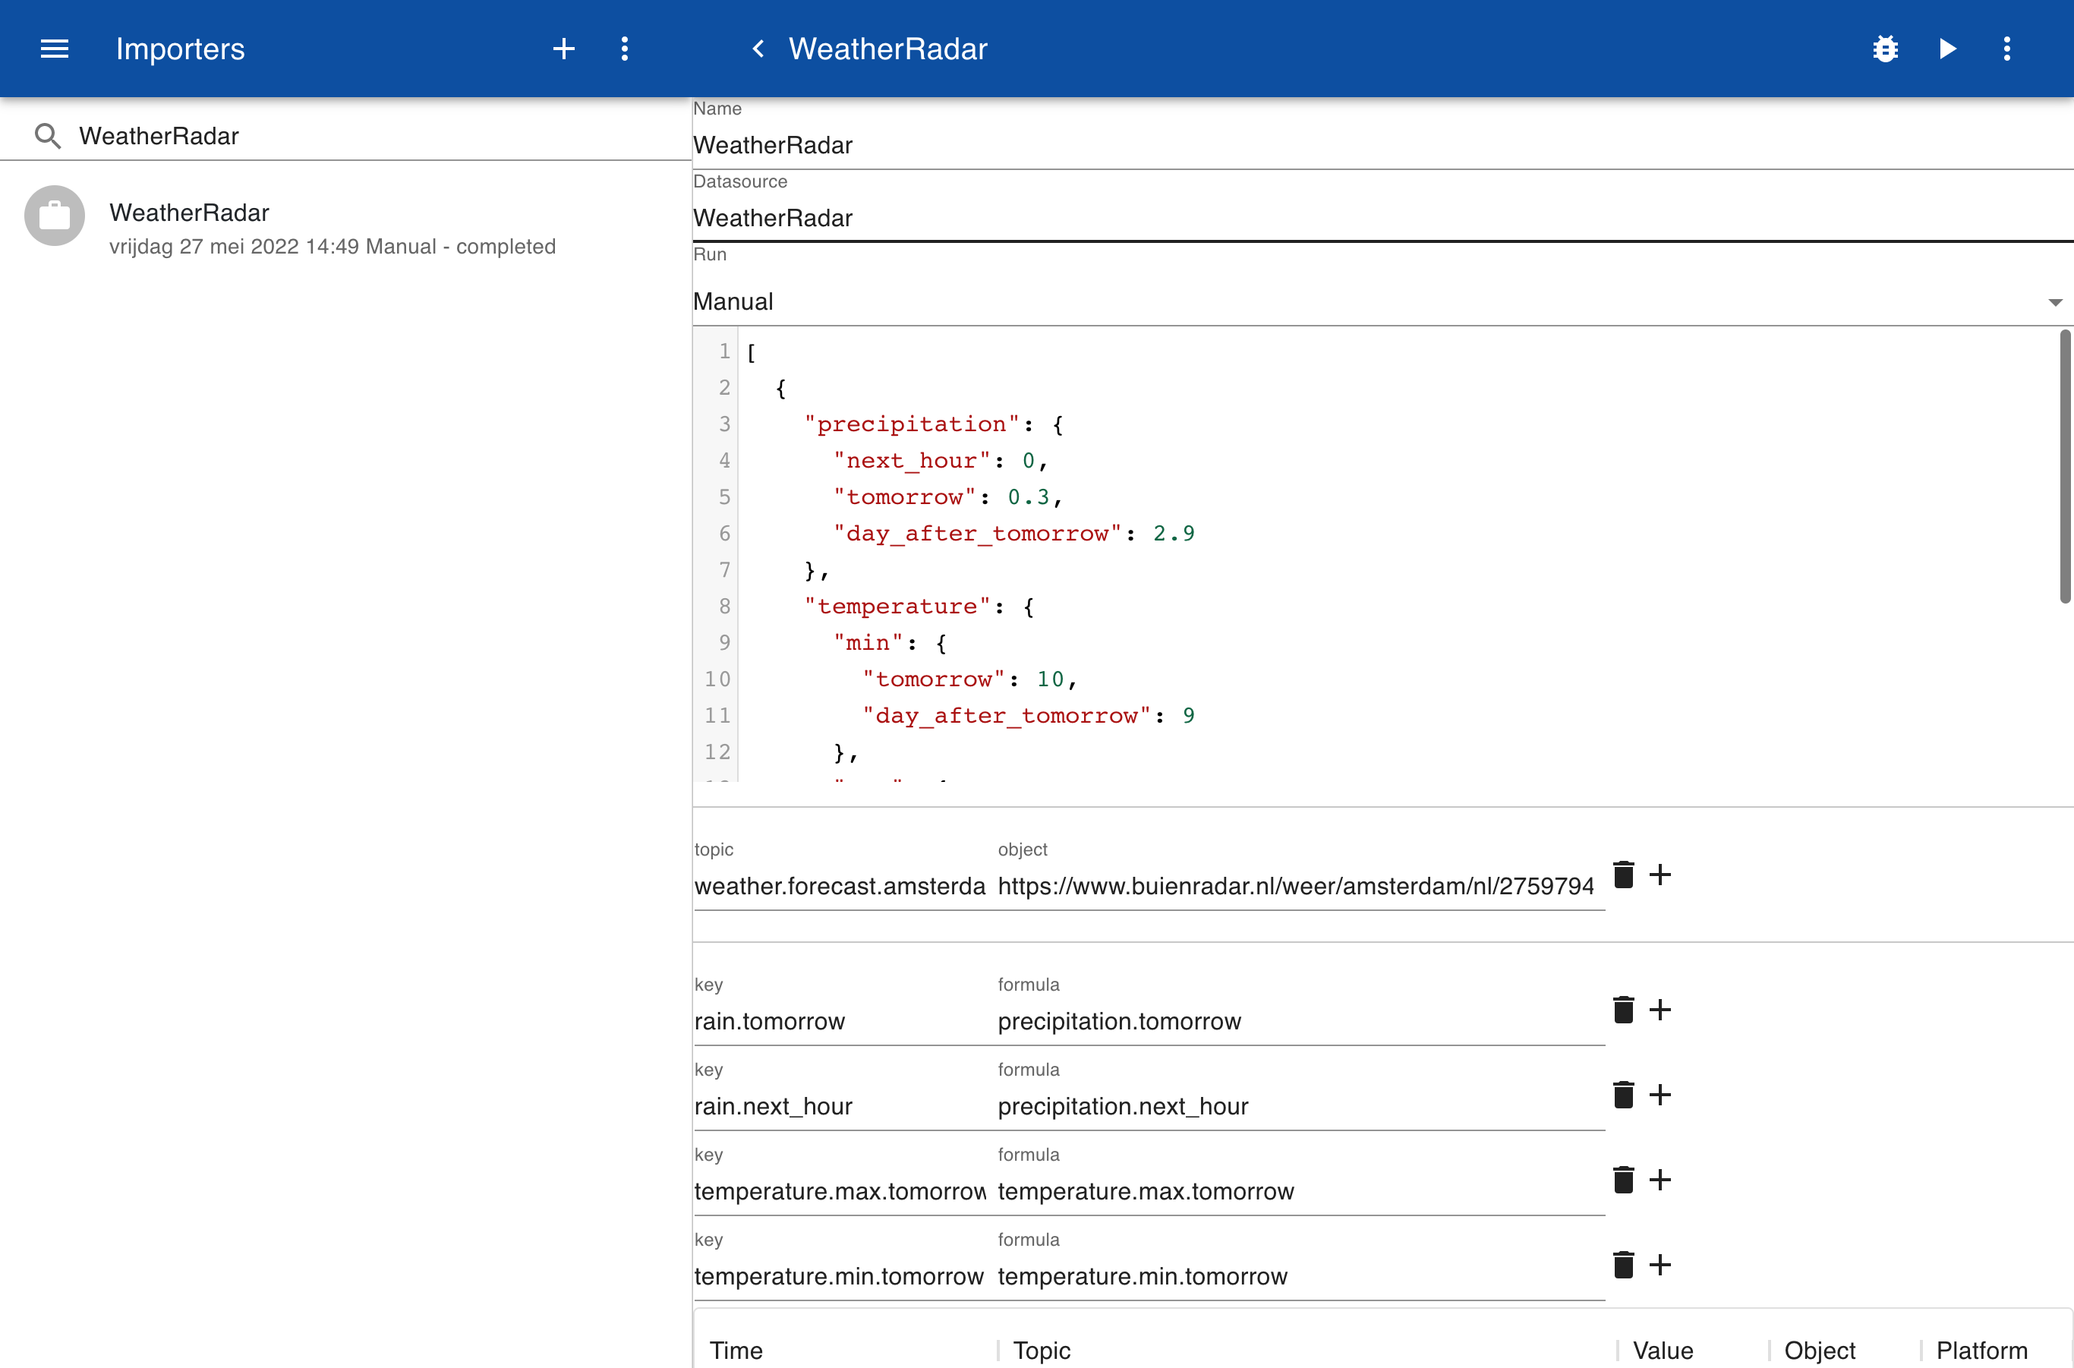This screenshot has width=2074, height=1368.
Task: Click the "precipitation" line in JSON editor
Action: click(x=934, y=424)
